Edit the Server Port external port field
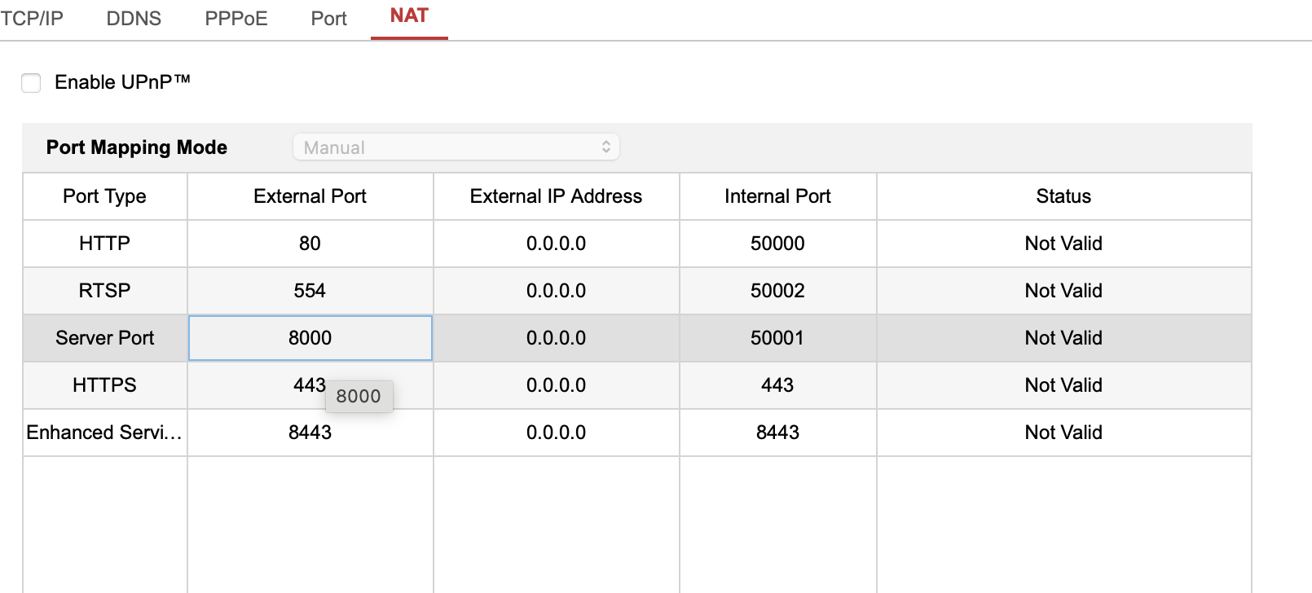This screenshot has width=1312, height=593. pyautogui.click(x=310, y=338)
